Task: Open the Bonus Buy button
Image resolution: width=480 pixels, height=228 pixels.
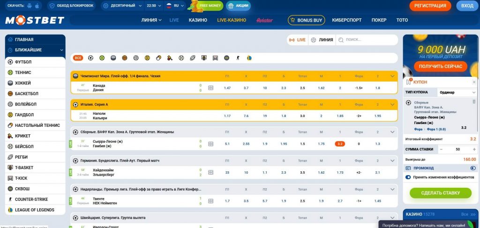Action: coord(306,20)
